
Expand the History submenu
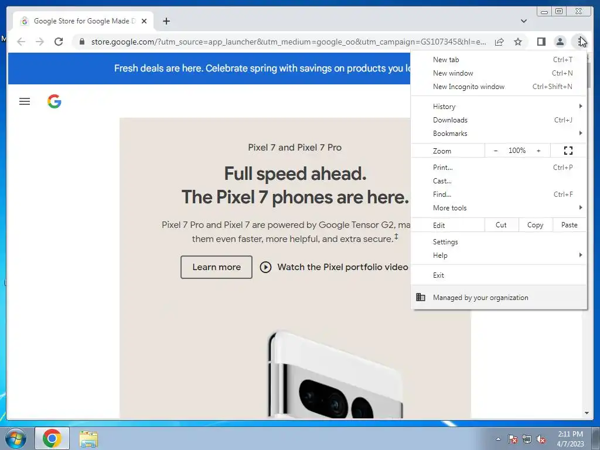pos(499,107)
